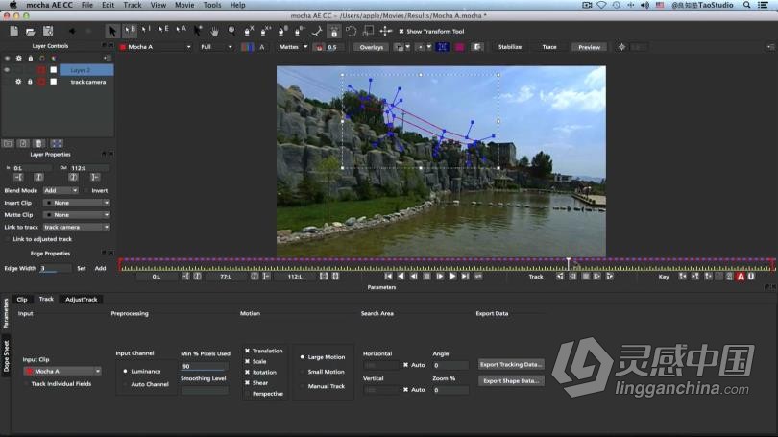
Task: Click the Set edge width button
Action: point(82,268)
